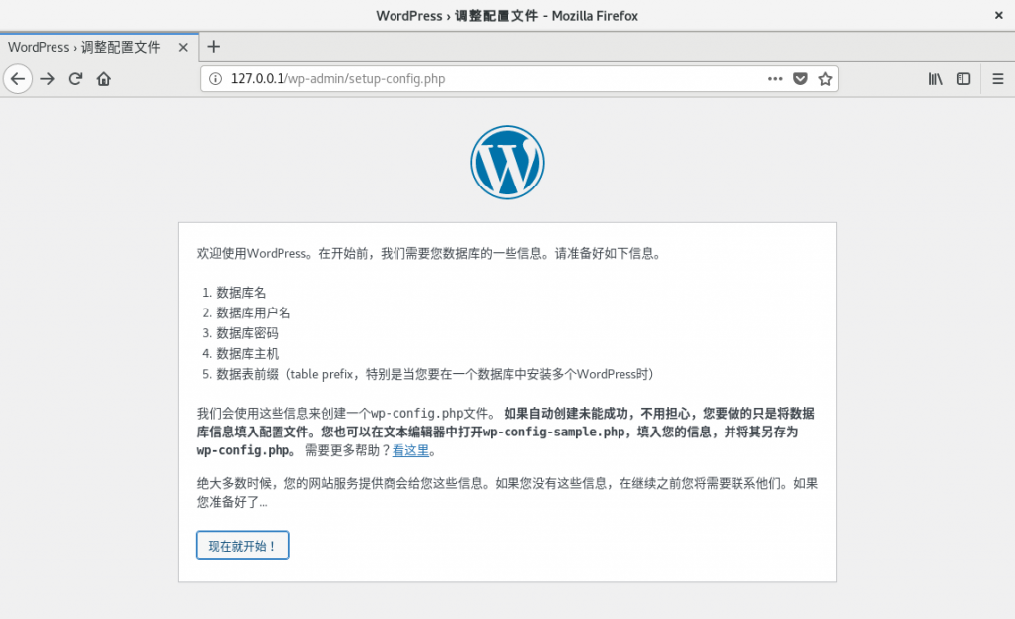Bookmark this page with the star
Screen dimensions: 1015x619
tap(824, 79)
